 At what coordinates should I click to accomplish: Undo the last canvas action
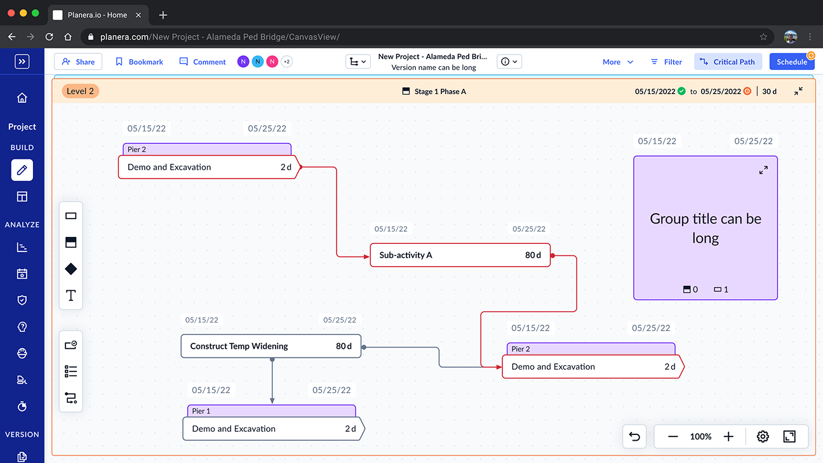click(x=634, y=436)
